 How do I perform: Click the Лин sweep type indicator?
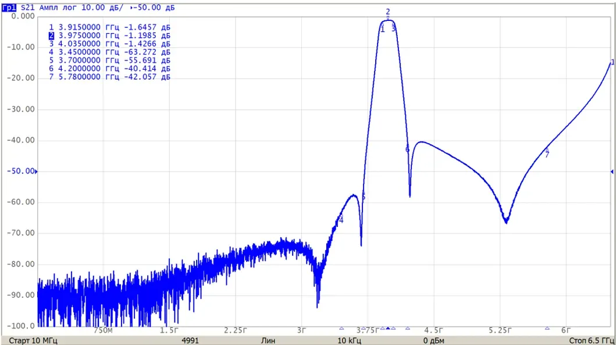268,341
